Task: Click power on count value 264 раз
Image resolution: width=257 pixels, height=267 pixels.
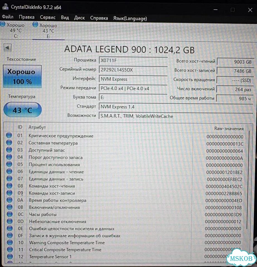Action: 235,89
